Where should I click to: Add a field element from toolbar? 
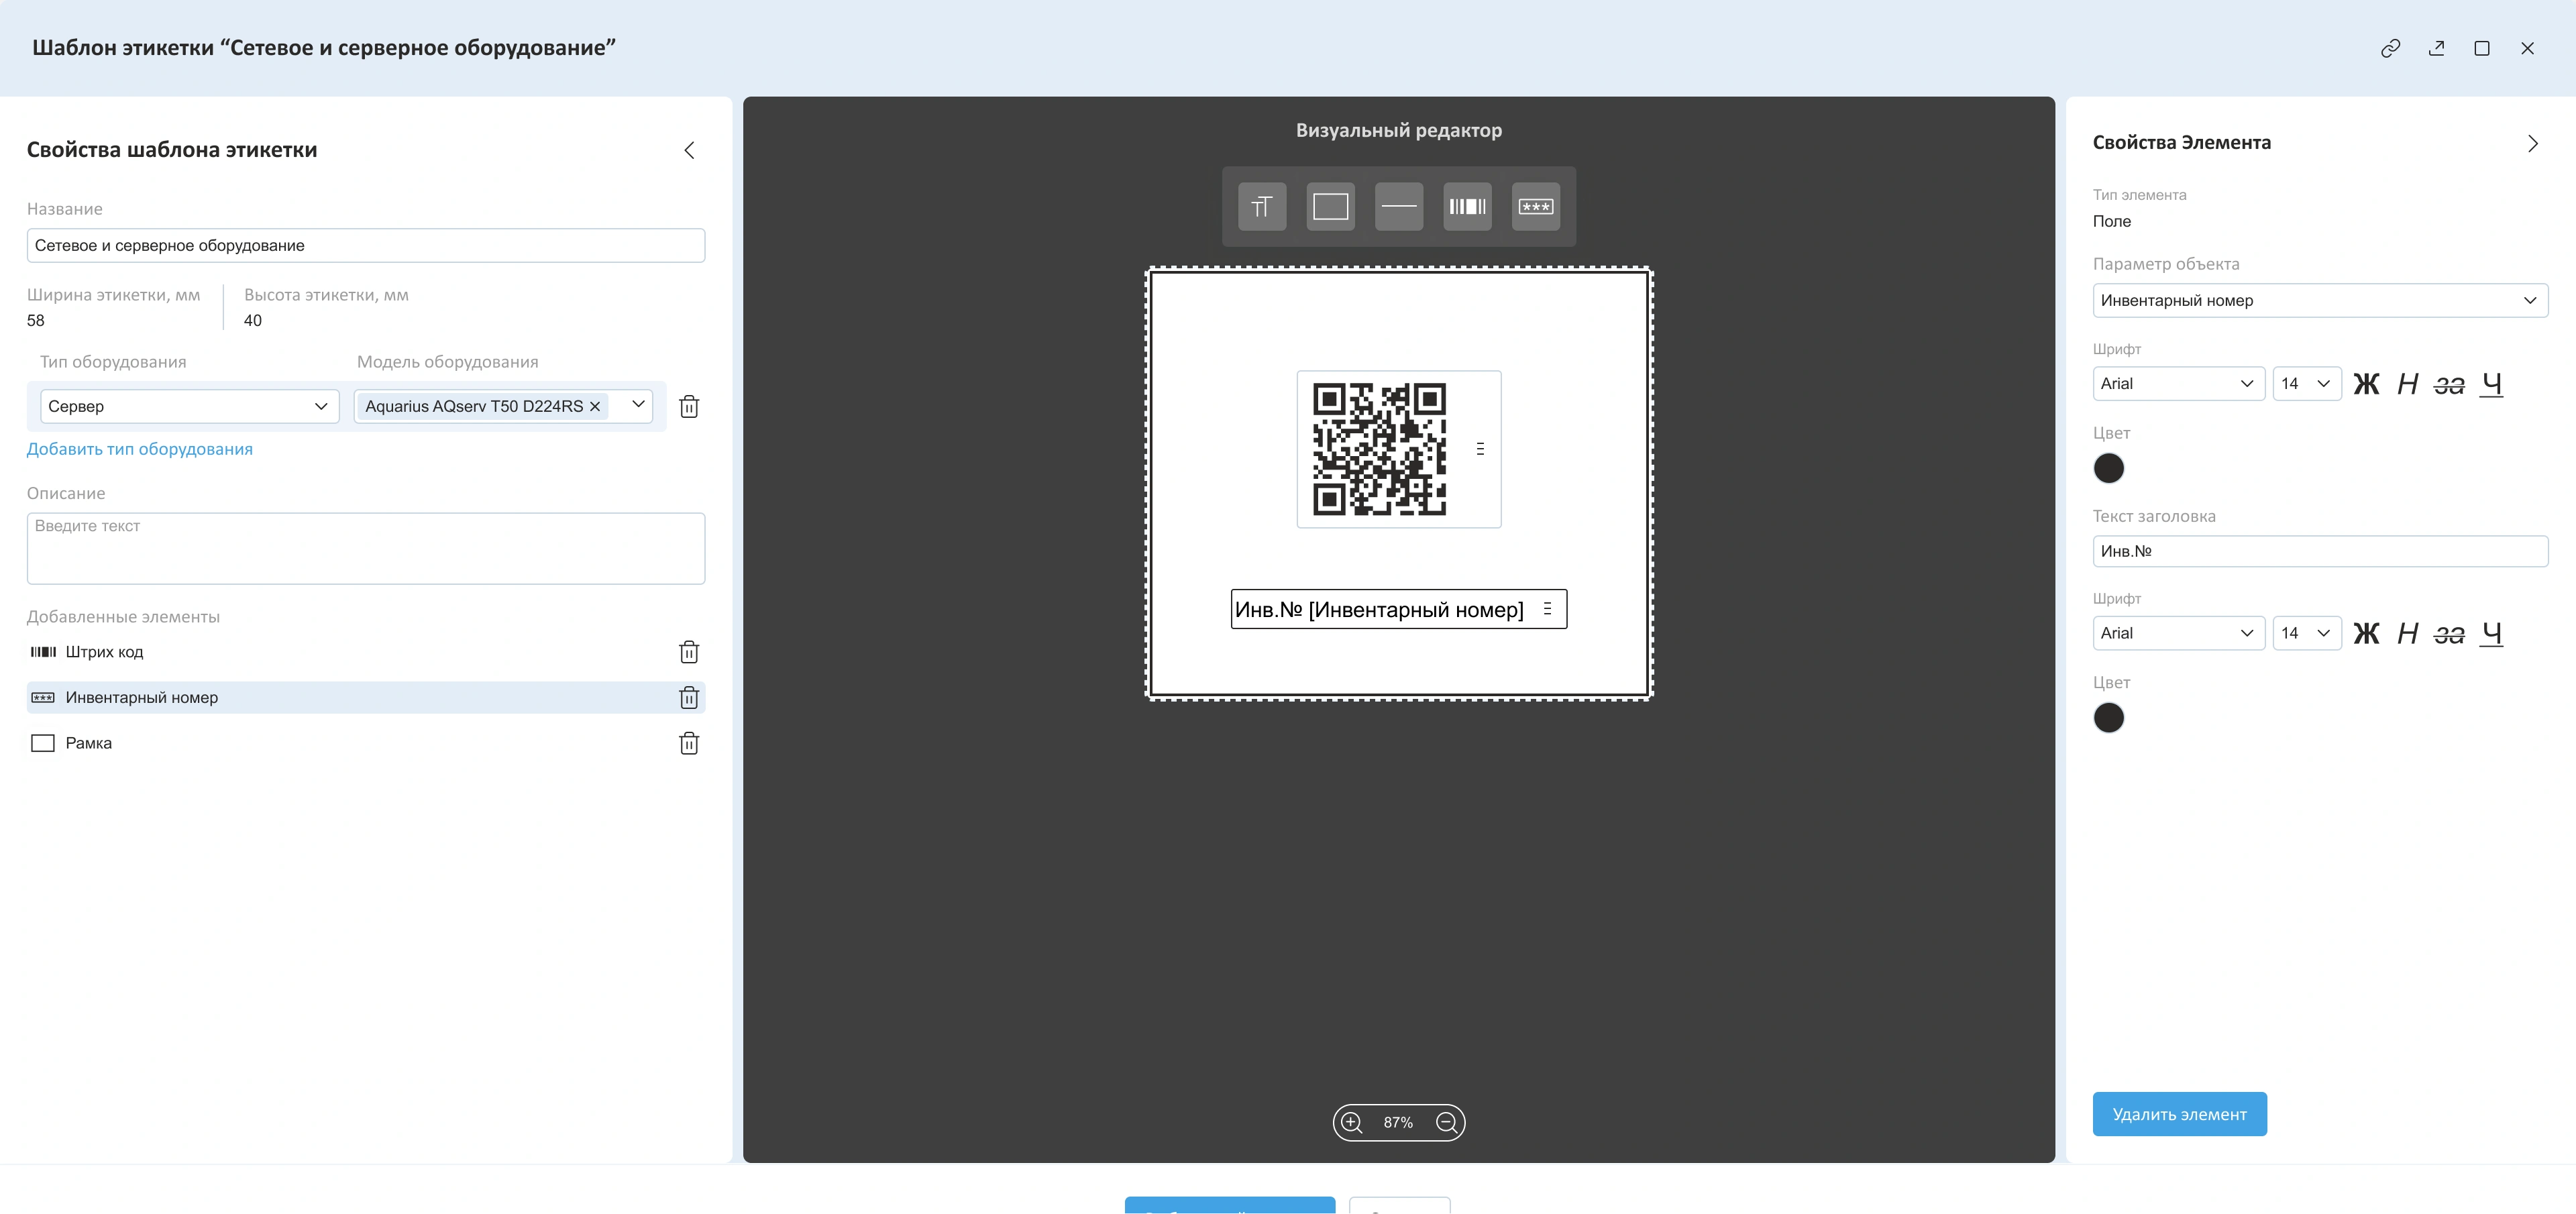pyautogui.click(x=1535, y=207)
